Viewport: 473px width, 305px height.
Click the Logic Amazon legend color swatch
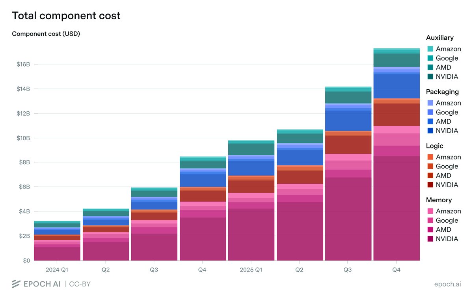point(430,157)
